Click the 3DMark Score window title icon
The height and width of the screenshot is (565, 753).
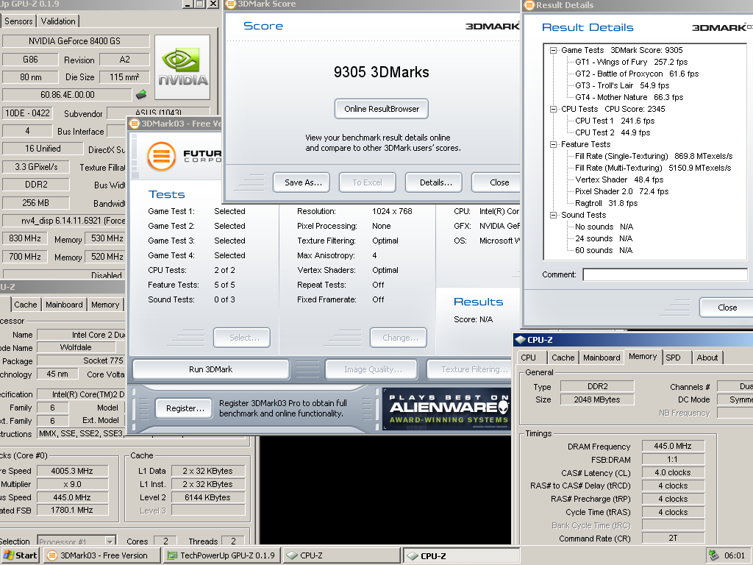click(231, 4)
